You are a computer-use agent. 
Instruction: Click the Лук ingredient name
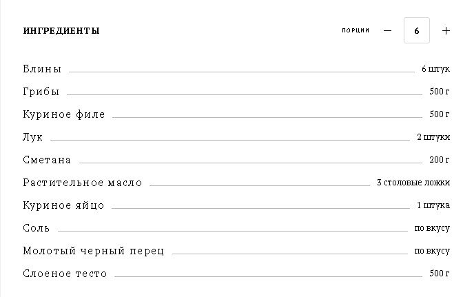click(x=33, y=137)
